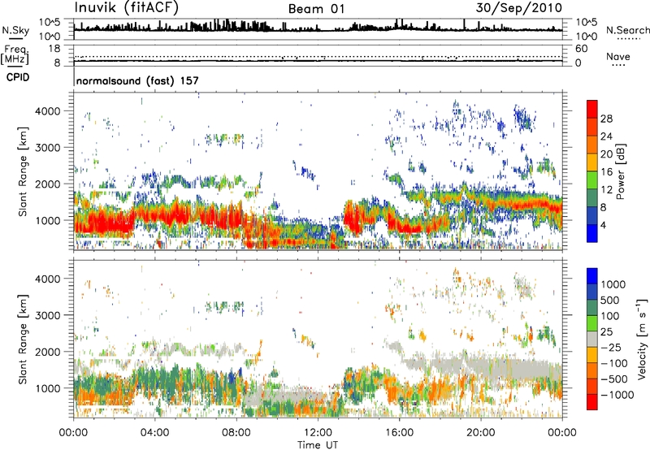Click the "Time UT" axis title

[318, 445]
